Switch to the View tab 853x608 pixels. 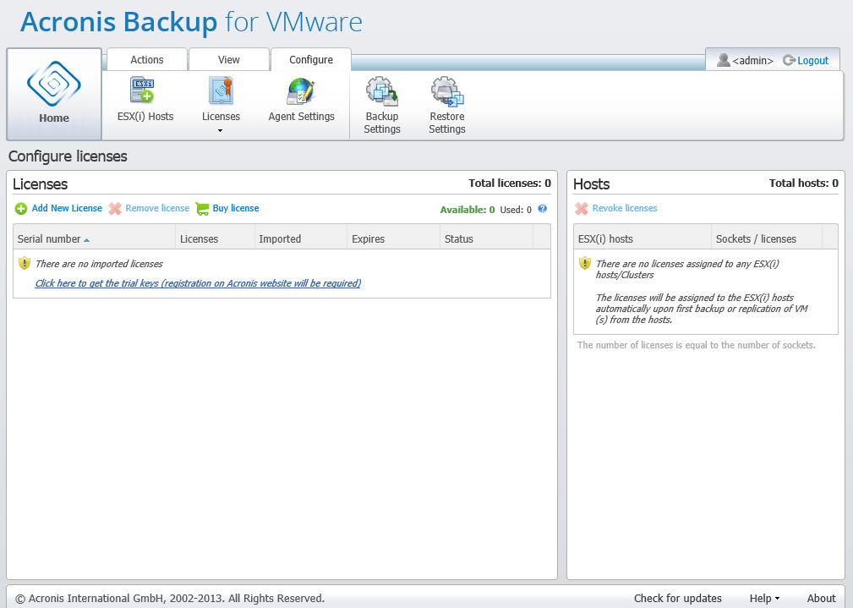click(x=229, y=60)
